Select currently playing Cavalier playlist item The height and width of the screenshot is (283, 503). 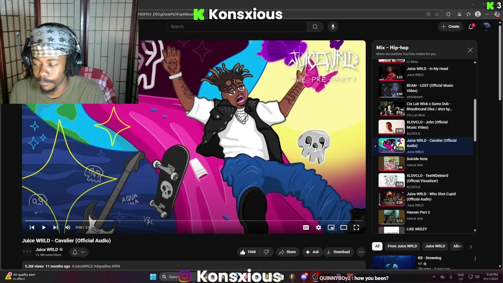424,145
